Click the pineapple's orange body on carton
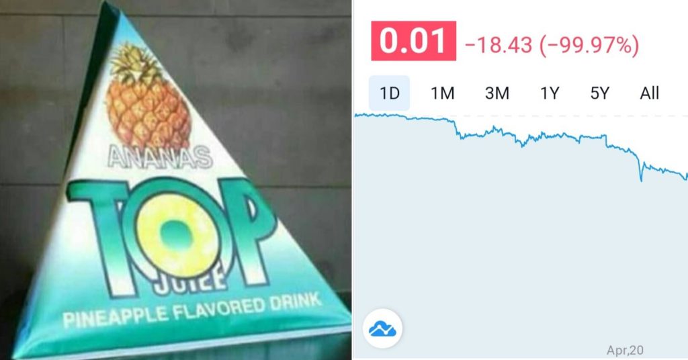The image size is (688, 360). 148,111
